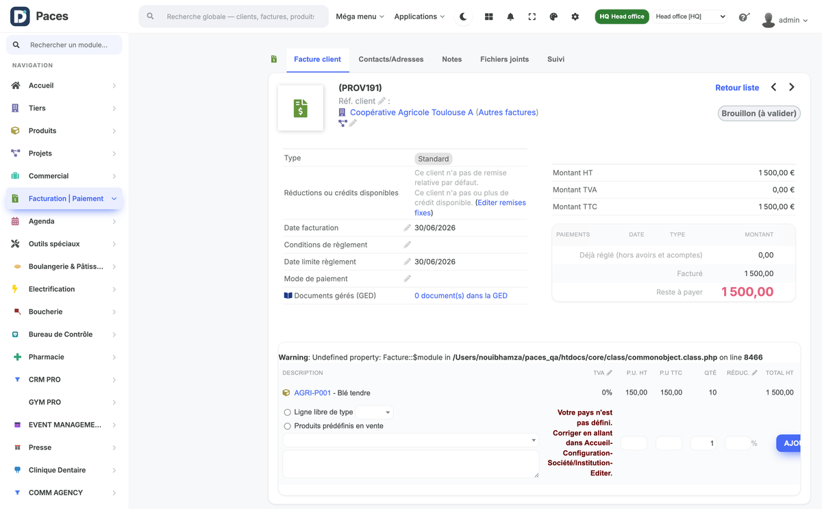Edit Réf. client pencil icon

click(382, 101)
